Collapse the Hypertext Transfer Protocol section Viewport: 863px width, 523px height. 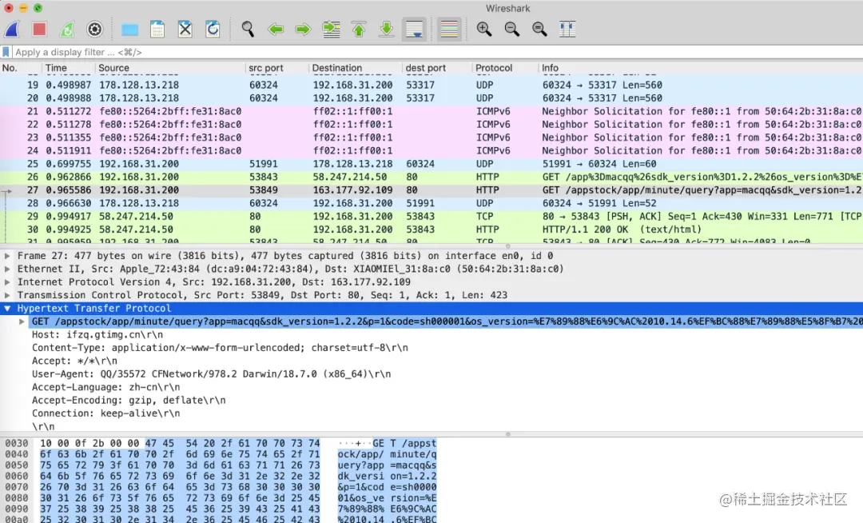coord(7,309)
